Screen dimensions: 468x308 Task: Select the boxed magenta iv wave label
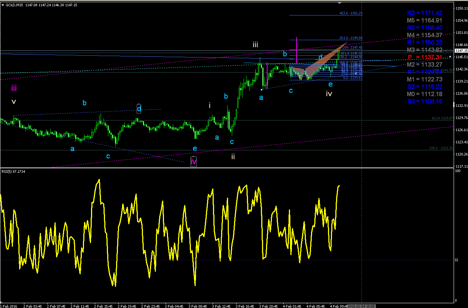click(x=193, y=161)
